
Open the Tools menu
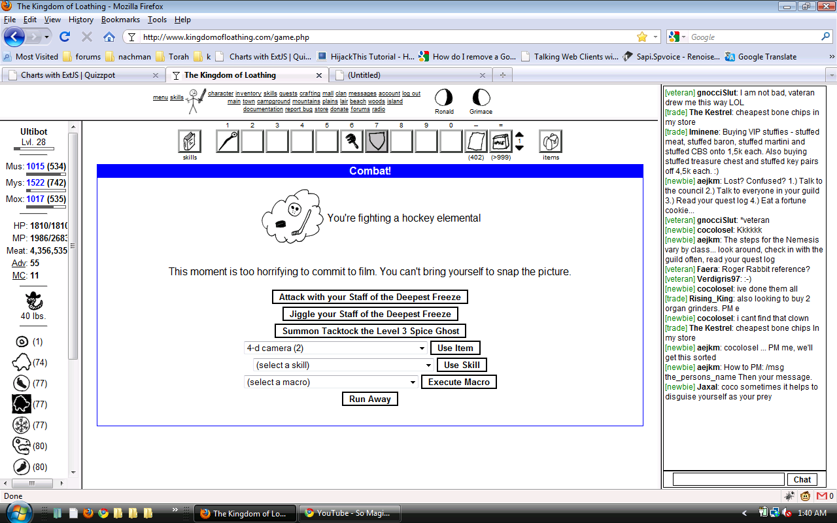[x=157, y=20]
